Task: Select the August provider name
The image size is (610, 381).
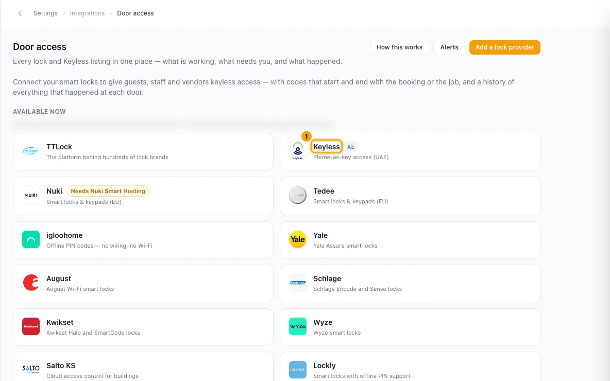Action: [x=59, y=279]
